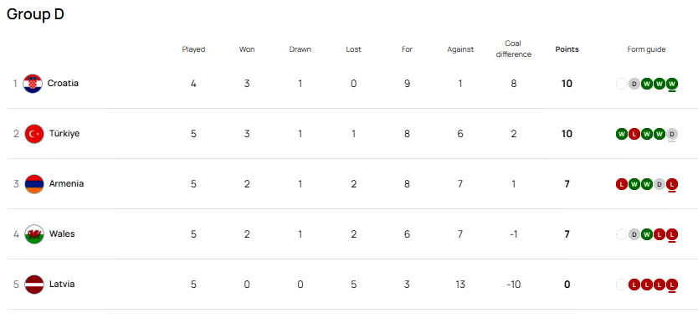Click the Group D heading
Screen dimensions: 698x318
(x=36, y=13)
